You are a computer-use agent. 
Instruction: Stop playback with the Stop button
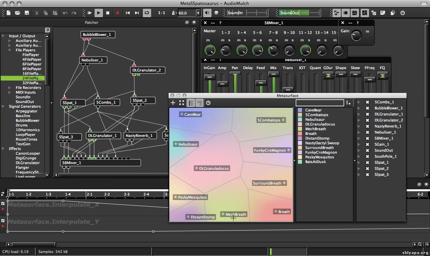(108, 13)
